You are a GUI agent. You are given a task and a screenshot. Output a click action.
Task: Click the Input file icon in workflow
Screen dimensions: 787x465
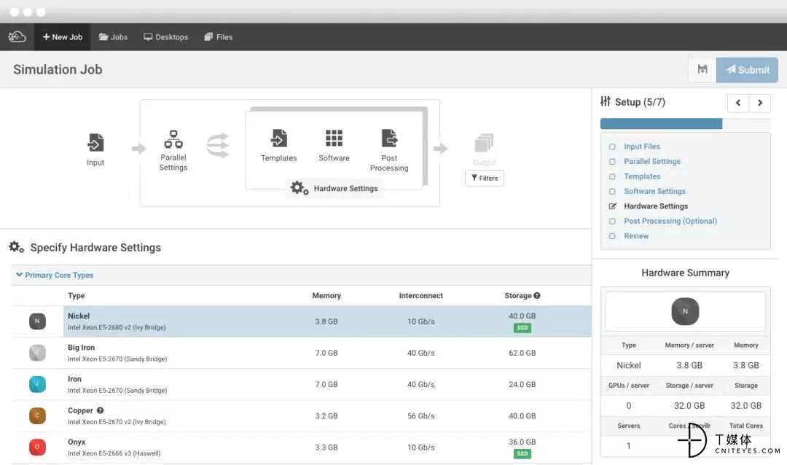point(95,143)
